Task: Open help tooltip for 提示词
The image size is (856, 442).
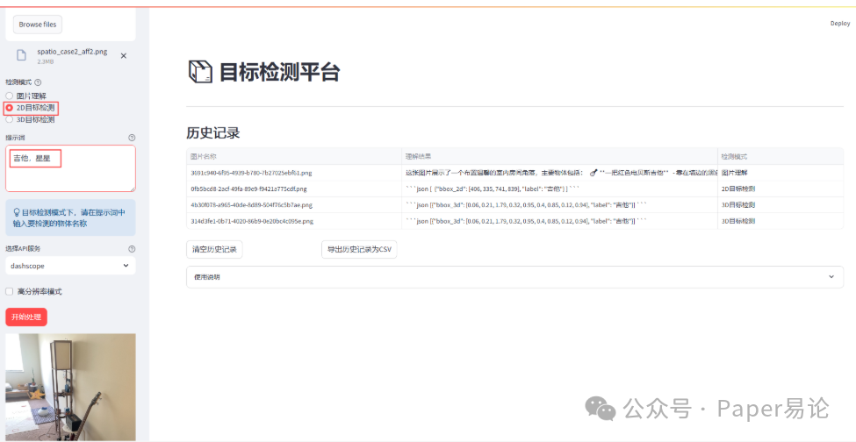Action: pyautogui.click(x=132, y=138)
